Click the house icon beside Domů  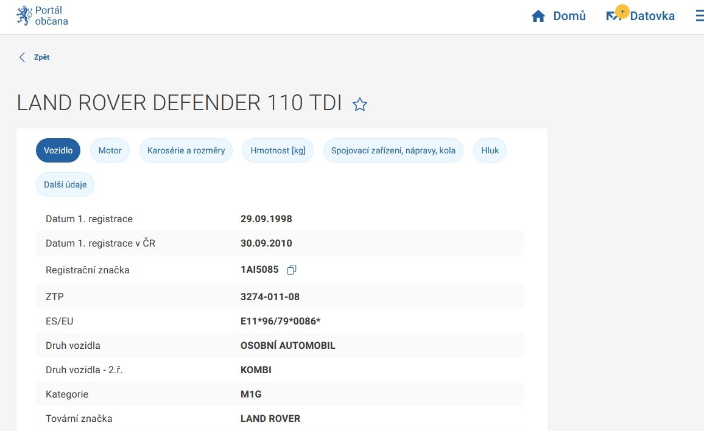click(x=538, y=16)
